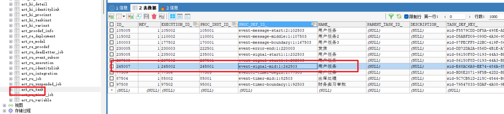Switch to form view mode icon
The height and width of the screenshot is (114, 504).
tap(180, 17)
